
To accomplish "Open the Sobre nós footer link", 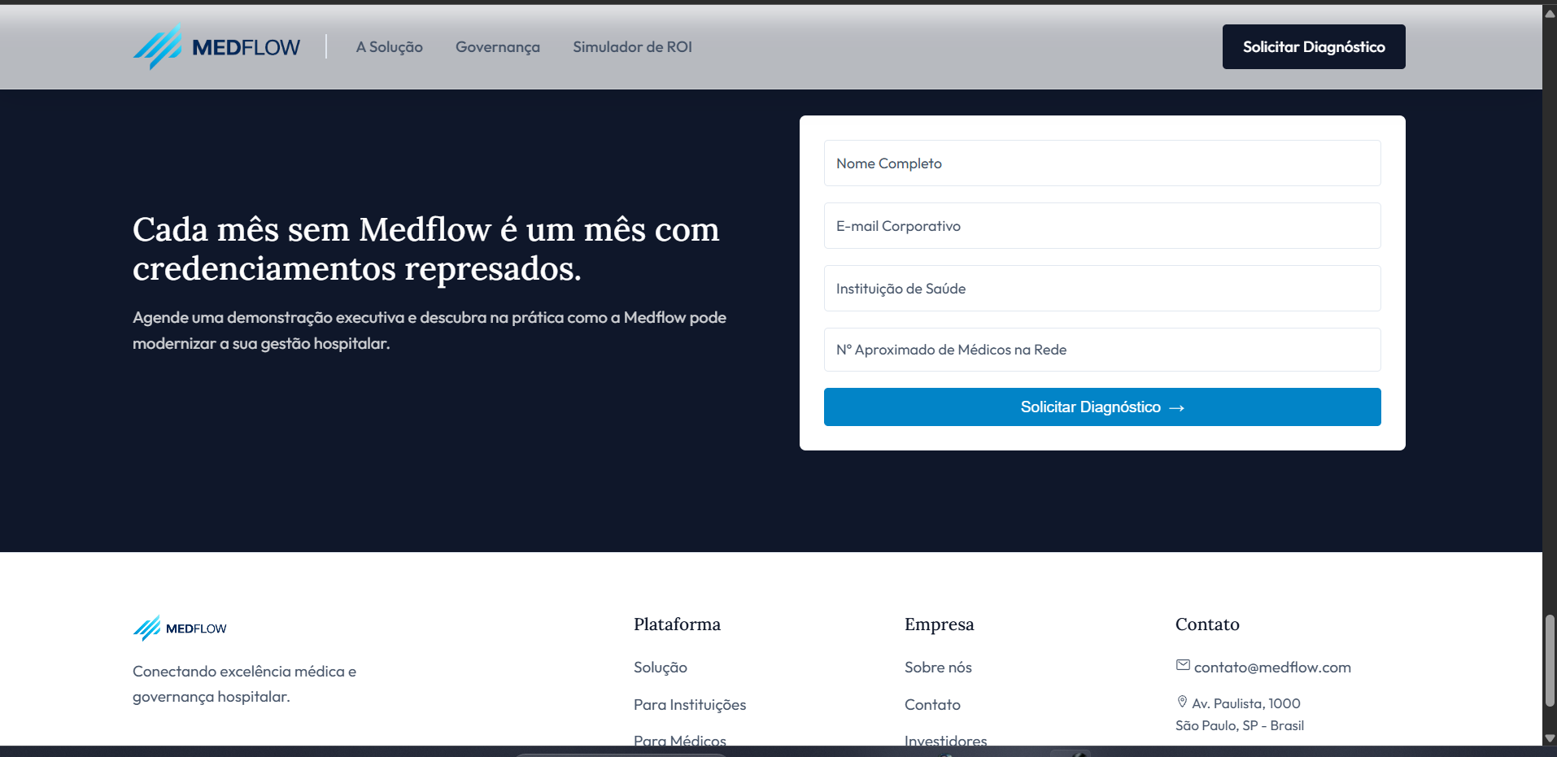I will click(938, 668).
